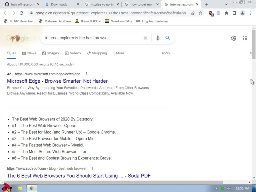Click the horizontal scrollbar right arrow

click(250, 182)
